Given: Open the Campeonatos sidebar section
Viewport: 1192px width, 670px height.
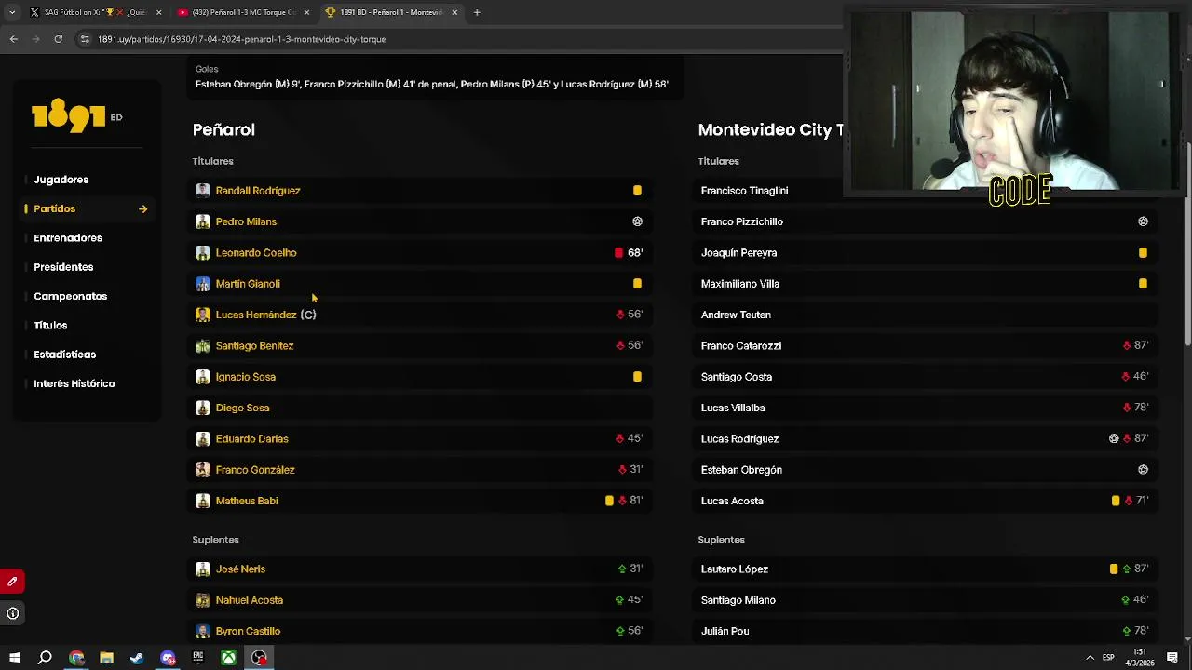Looking at the screenshot, I should (x=71, y=296).
